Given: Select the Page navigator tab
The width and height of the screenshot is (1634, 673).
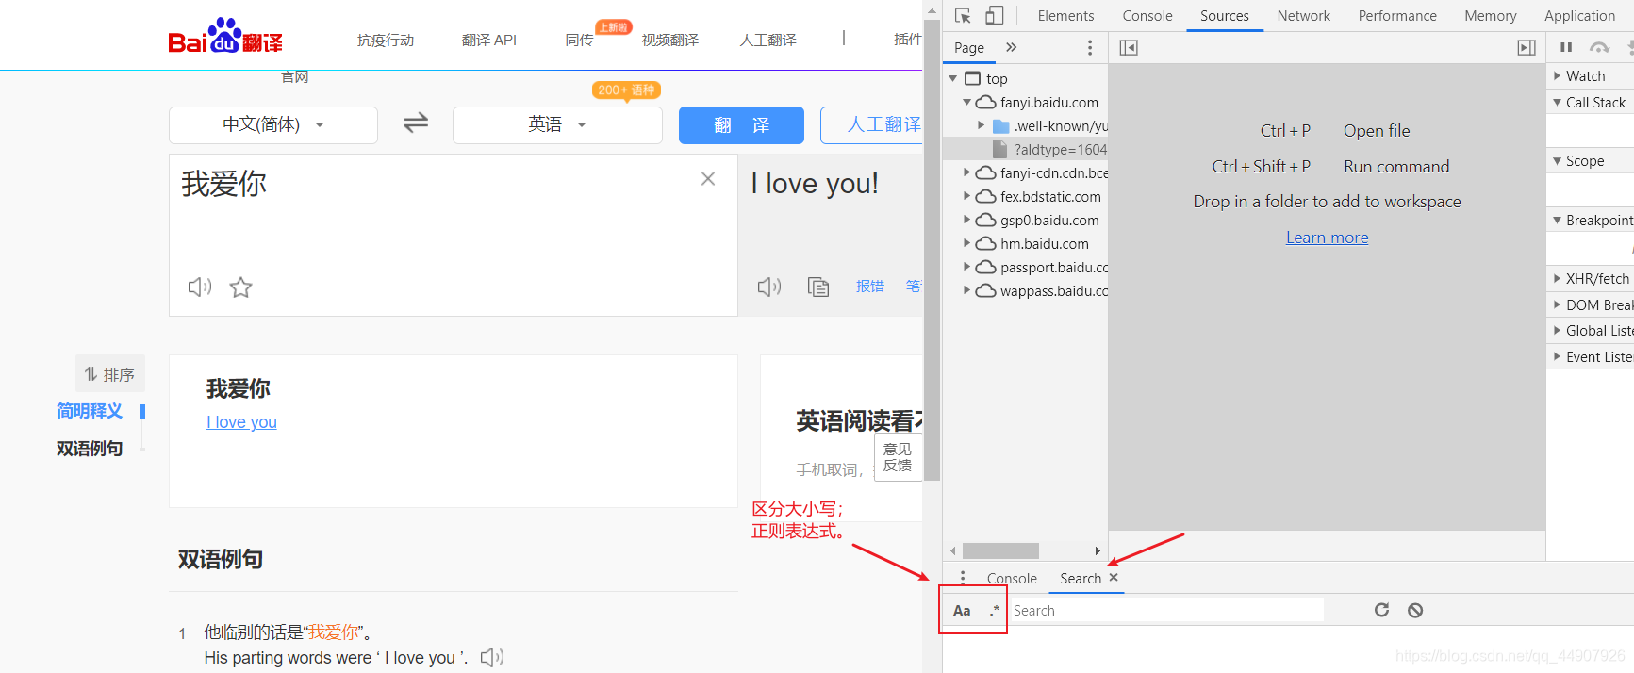Looking at the screenshot, I should pyautogui.click(x=969, y=47).
